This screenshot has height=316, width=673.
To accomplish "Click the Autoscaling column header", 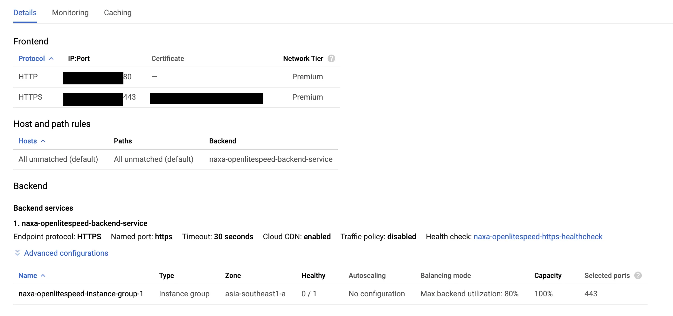I will tap(367, 276).
